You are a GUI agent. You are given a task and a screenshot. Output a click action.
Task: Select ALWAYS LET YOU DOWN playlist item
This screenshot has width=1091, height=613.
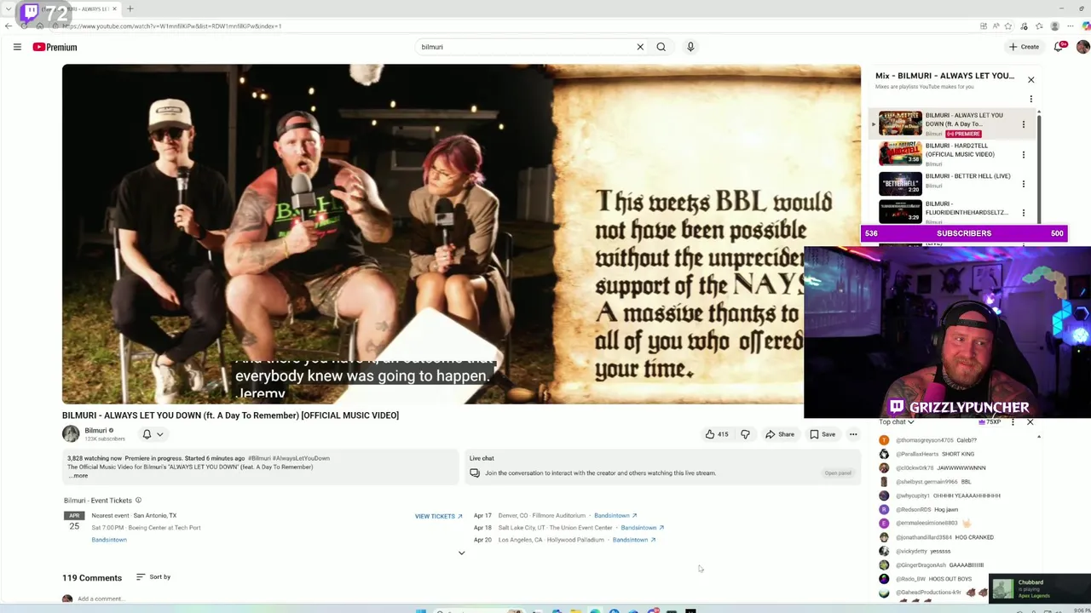953,124
